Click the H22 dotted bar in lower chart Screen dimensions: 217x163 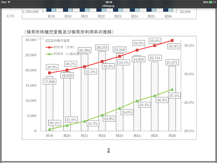102,91
